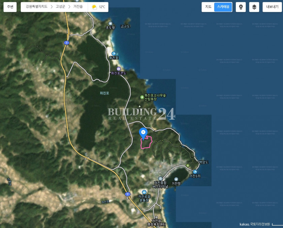Click the 내보내기 export button

click(x=272, y=7)
